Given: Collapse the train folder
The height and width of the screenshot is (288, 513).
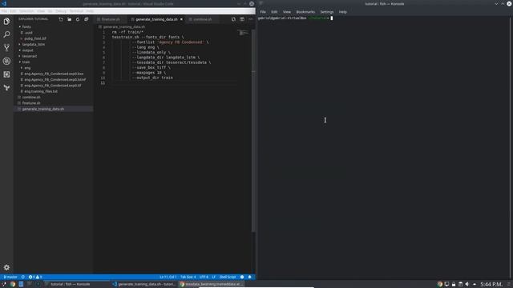Looking at the screenshot, I should click(26, 62).
